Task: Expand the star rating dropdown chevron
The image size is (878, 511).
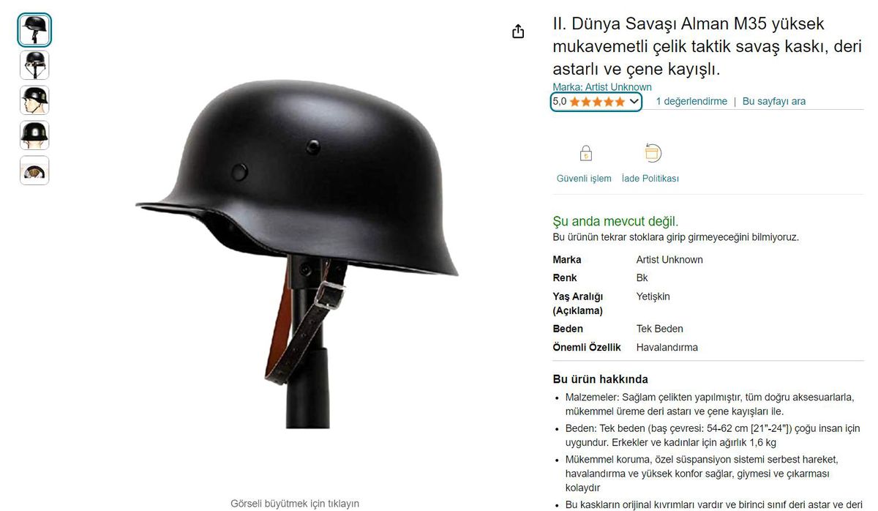Action: coord(634,102)
